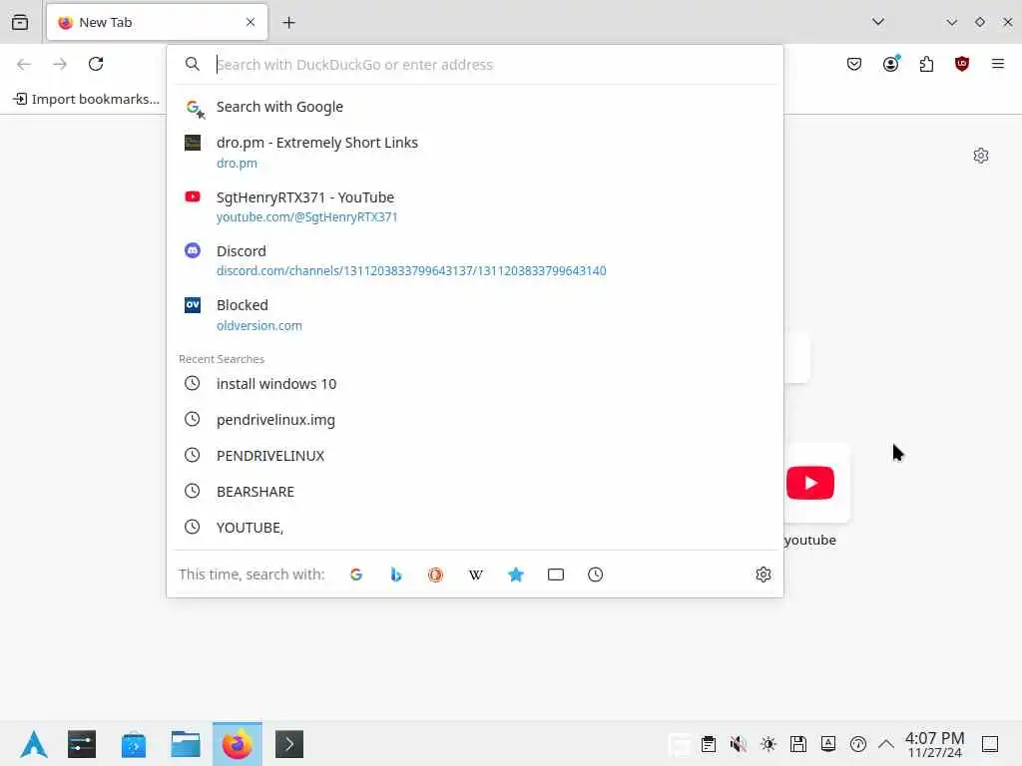Search this time with Google icon
The image size is (1022, 766).
pos(356,574)
